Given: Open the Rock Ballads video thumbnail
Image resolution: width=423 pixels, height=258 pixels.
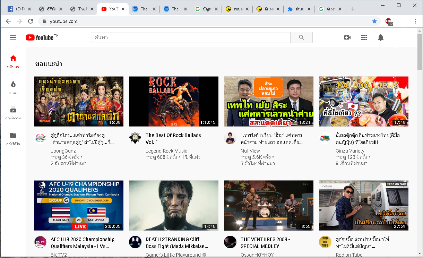Looking at the screenshot, I should (x=174, y=101).
